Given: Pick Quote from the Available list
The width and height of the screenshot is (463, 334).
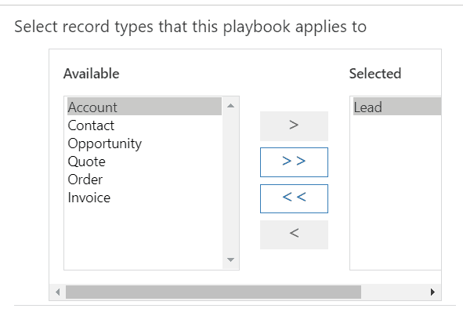Looking at the screenshot, I should [x=144, y=162].
